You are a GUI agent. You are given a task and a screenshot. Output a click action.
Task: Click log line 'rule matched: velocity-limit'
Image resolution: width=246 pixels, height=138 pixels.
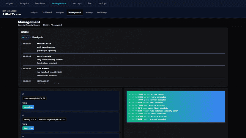(x=153, y=111)
